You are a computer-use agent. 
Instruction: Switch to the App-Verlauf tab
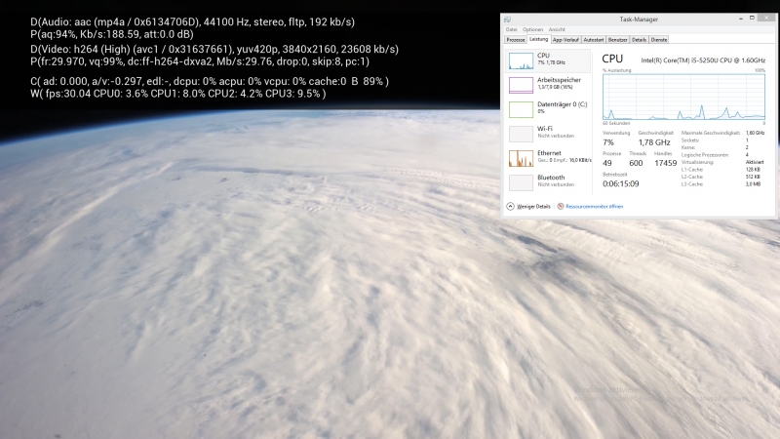coord(565,40)
